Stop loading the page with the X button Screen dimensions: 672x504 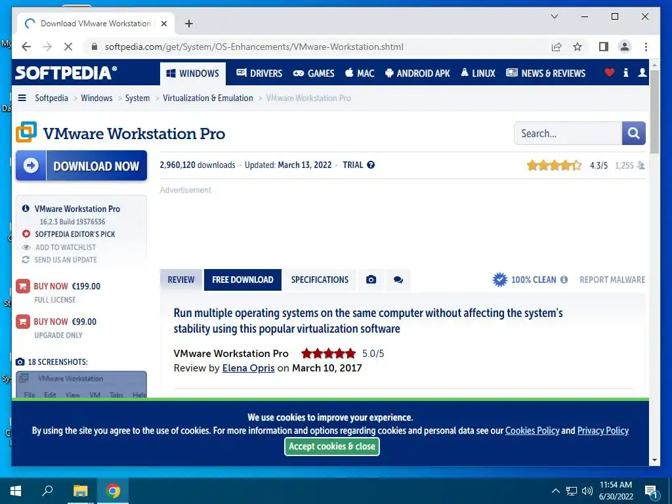pyautogui.click(x=68, y=47)
